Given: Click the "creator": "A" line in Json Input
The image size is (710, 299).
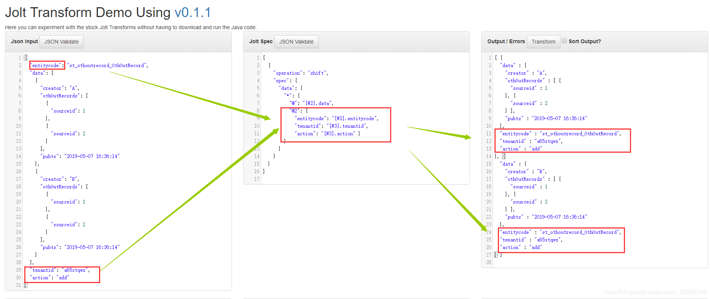Looking at the screenshot, I should tap(60, 88).
